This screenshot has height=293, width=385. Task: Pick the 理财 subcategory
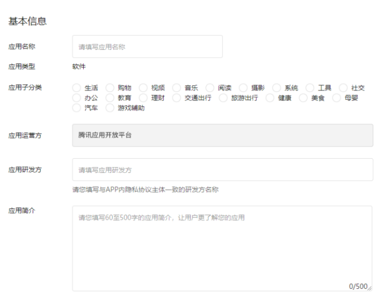pyautogui.click(x=144, y=98)
